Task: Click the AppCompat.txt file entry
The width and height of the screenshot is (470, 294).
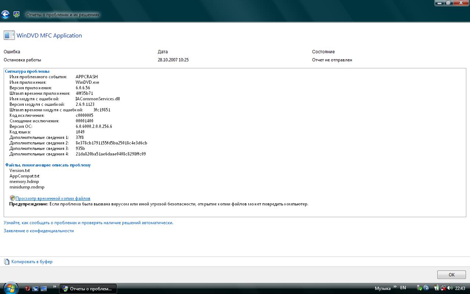Action: pos(24,176)
